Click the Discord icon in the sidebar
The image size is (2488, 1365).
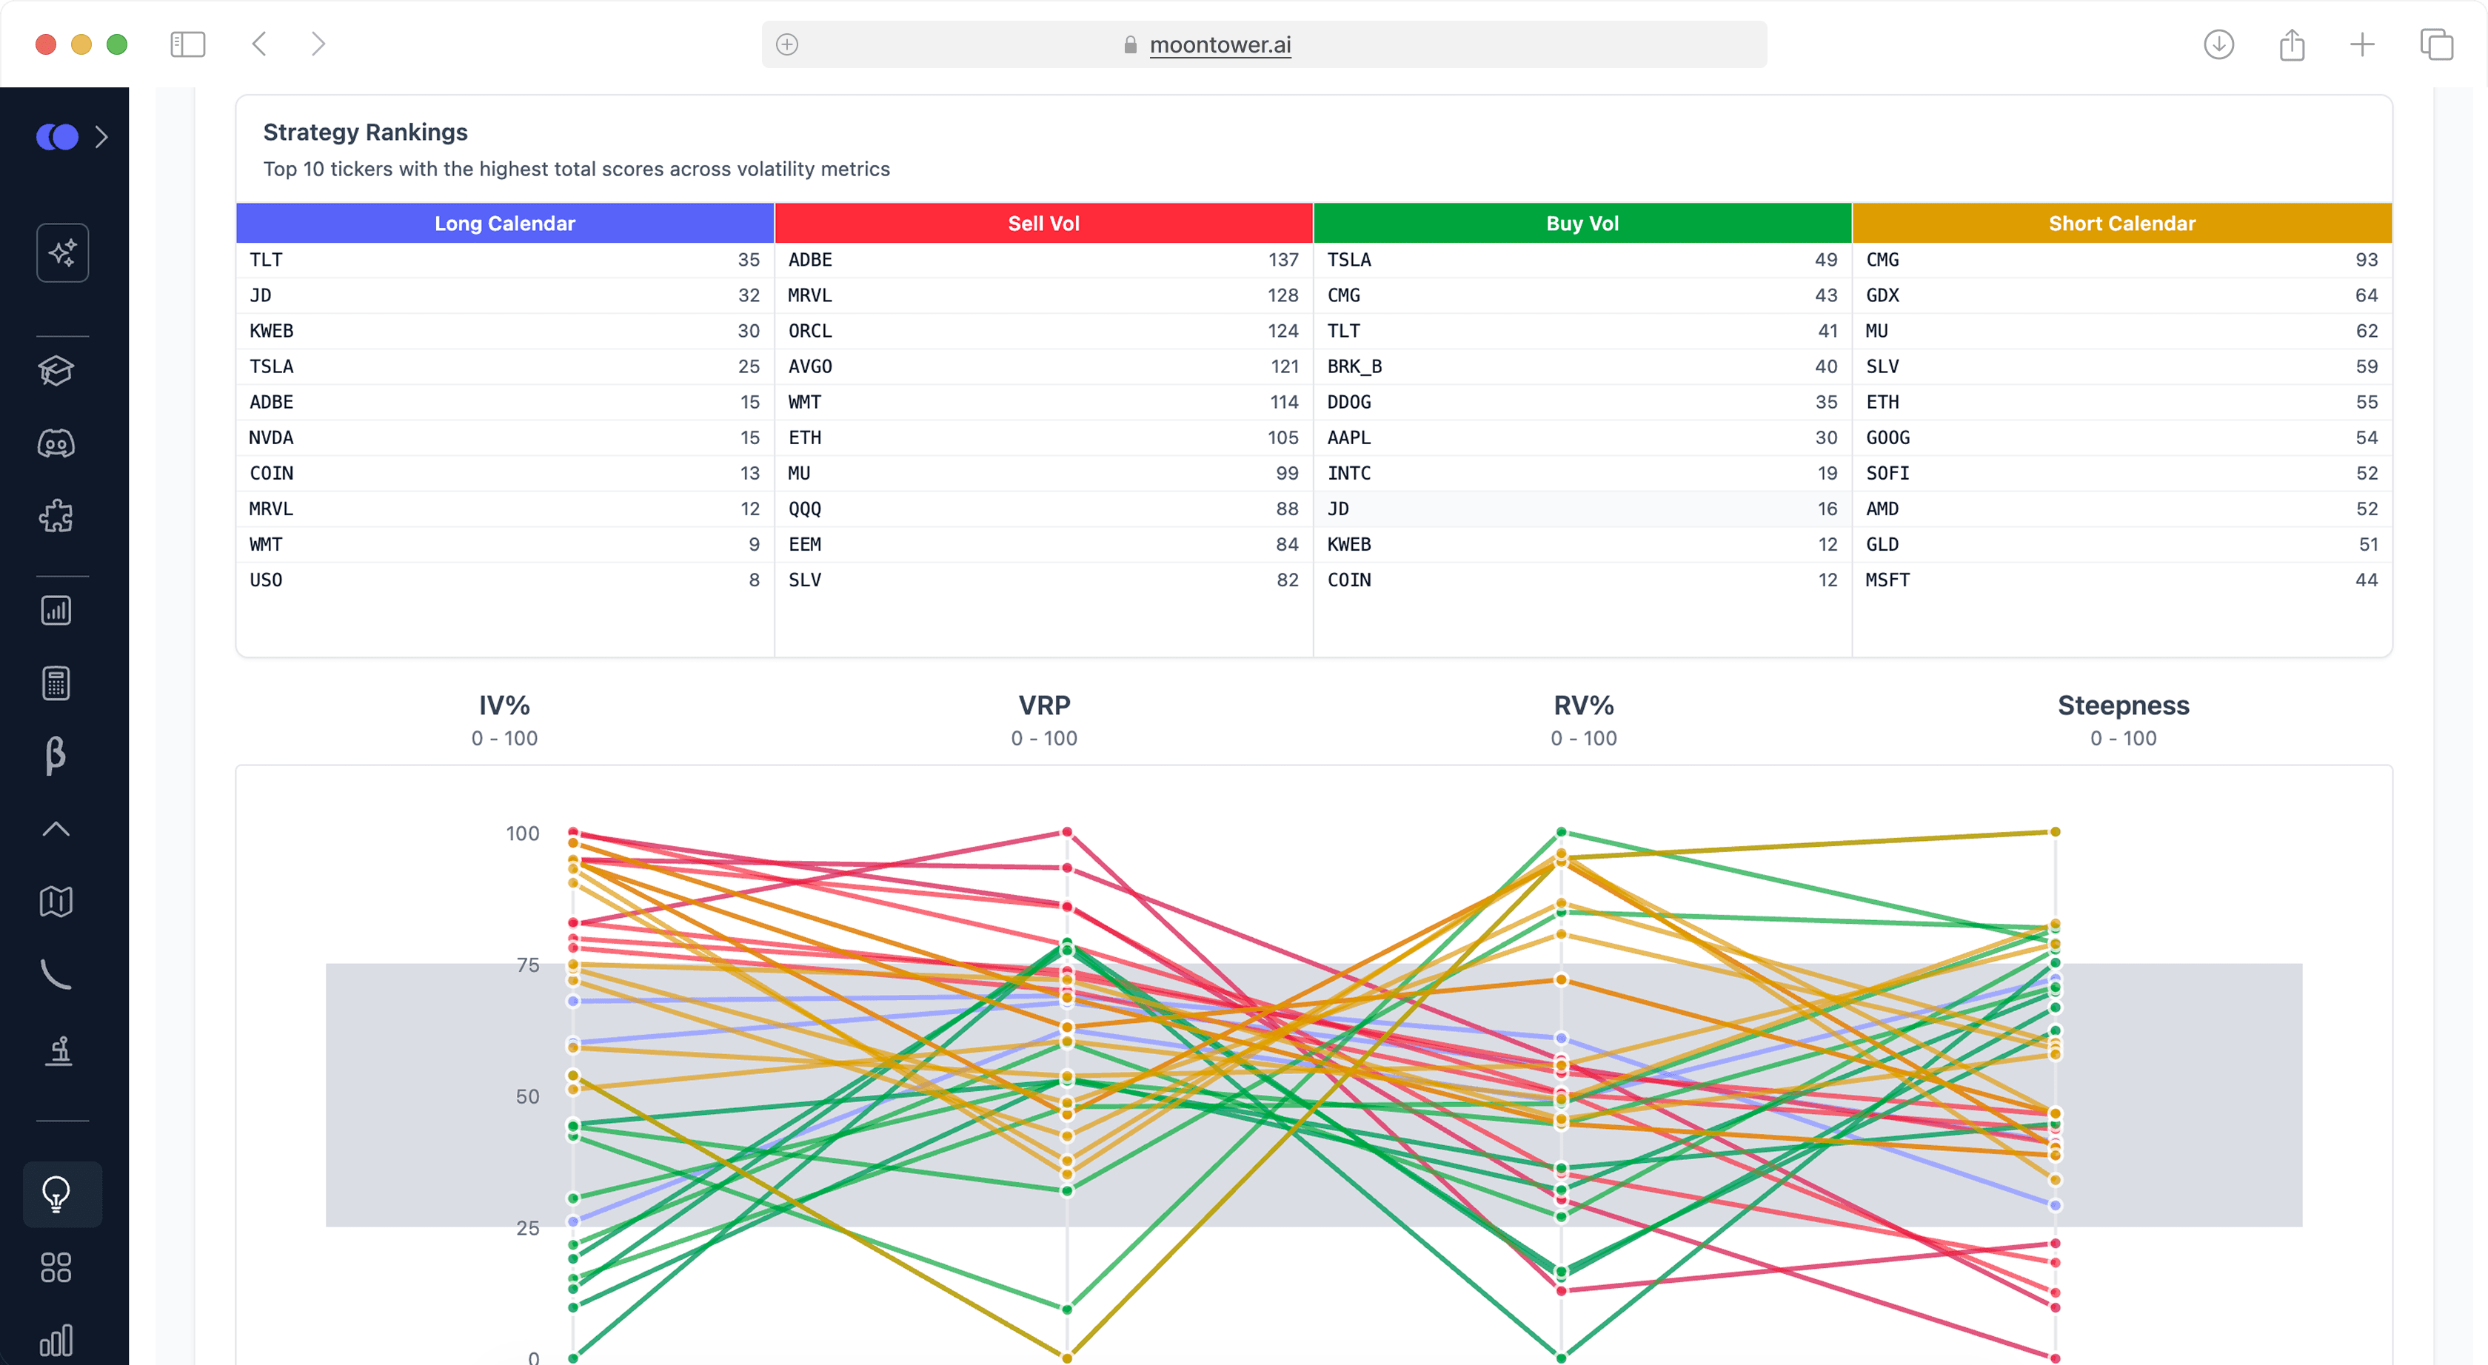[x=56, y=443]
